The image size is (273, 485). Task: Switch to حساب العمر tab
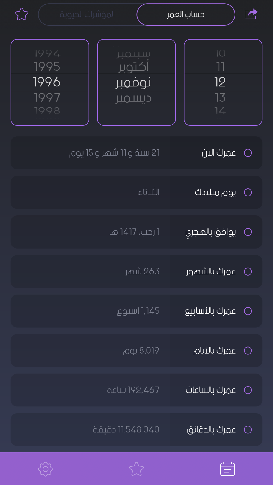coord(186,14)
